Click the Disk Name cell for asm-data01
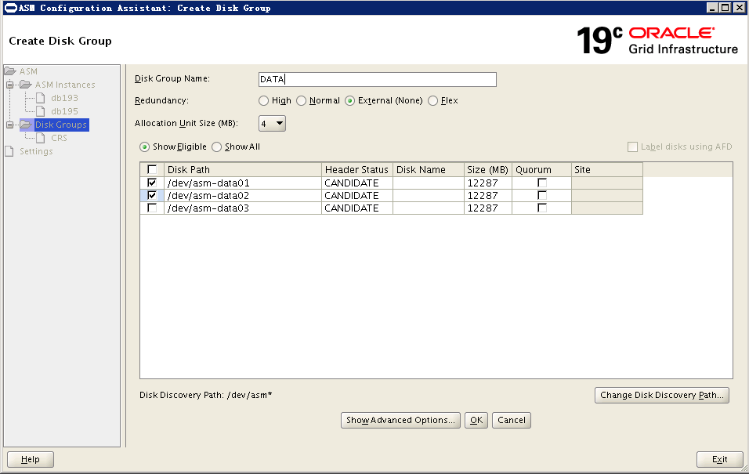This screenshot has height=474, width=749. tap(428, 183)
